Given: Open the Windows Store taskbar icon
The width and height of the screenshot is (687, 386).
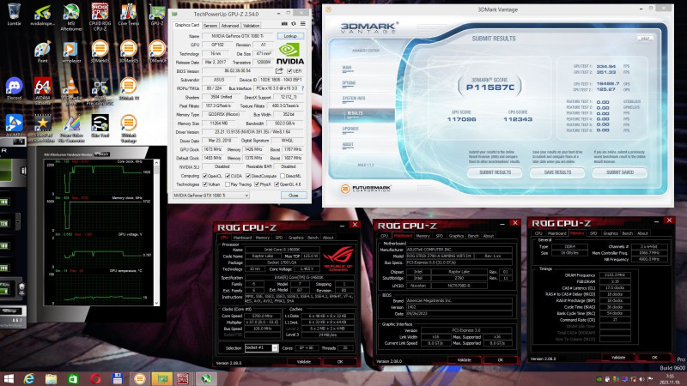Looking at the screenshot, I should coord(73,378).
